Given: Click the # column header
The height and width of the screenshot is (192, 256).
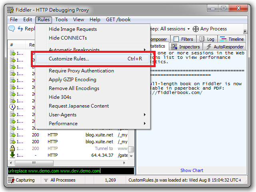Looking at the screenshot, I should [x=16, y=45].
